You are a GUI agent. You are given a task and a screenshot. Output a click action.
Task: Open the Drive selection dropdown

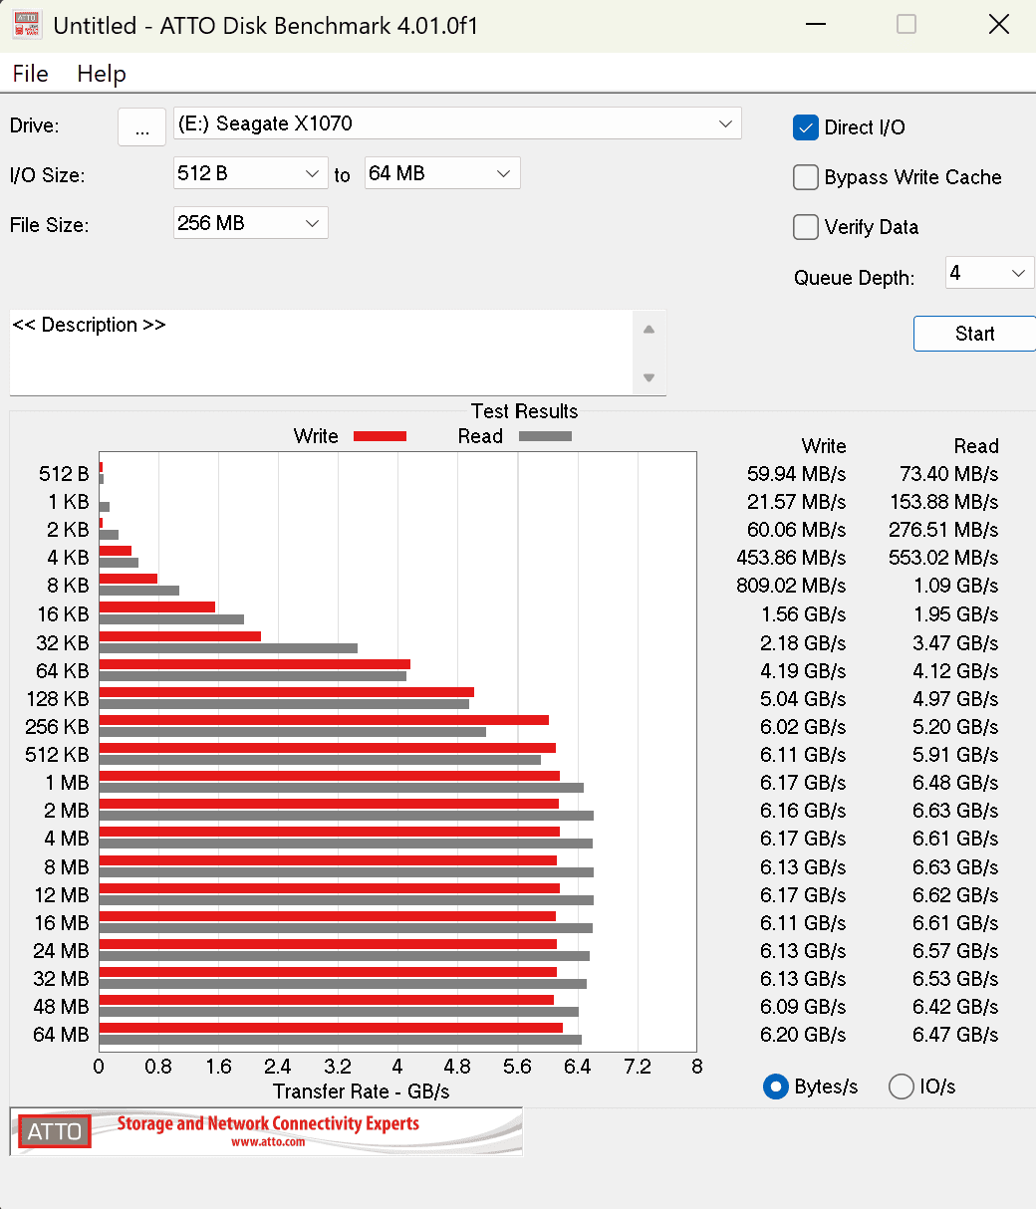pyautogui.click(x=457, y=123)
